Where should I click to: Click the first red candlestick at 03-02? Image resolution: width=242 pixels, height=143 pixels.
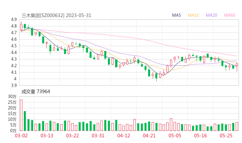pos(21,27)
